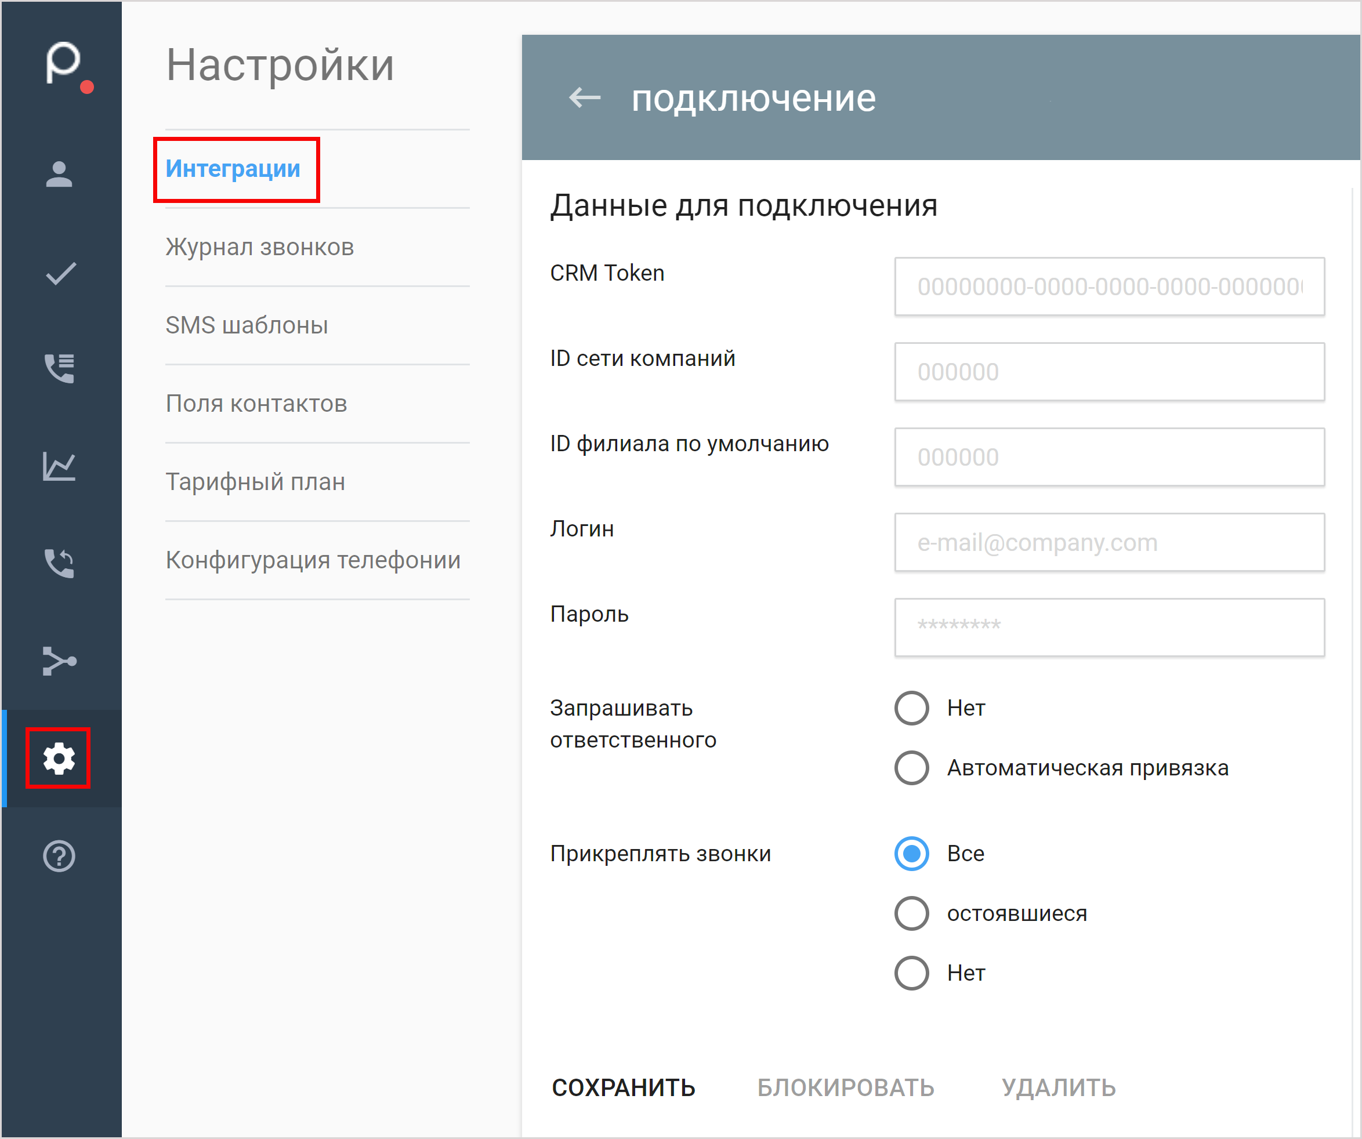
Task: Open the settings gear icon
Action: coord(59,758)
